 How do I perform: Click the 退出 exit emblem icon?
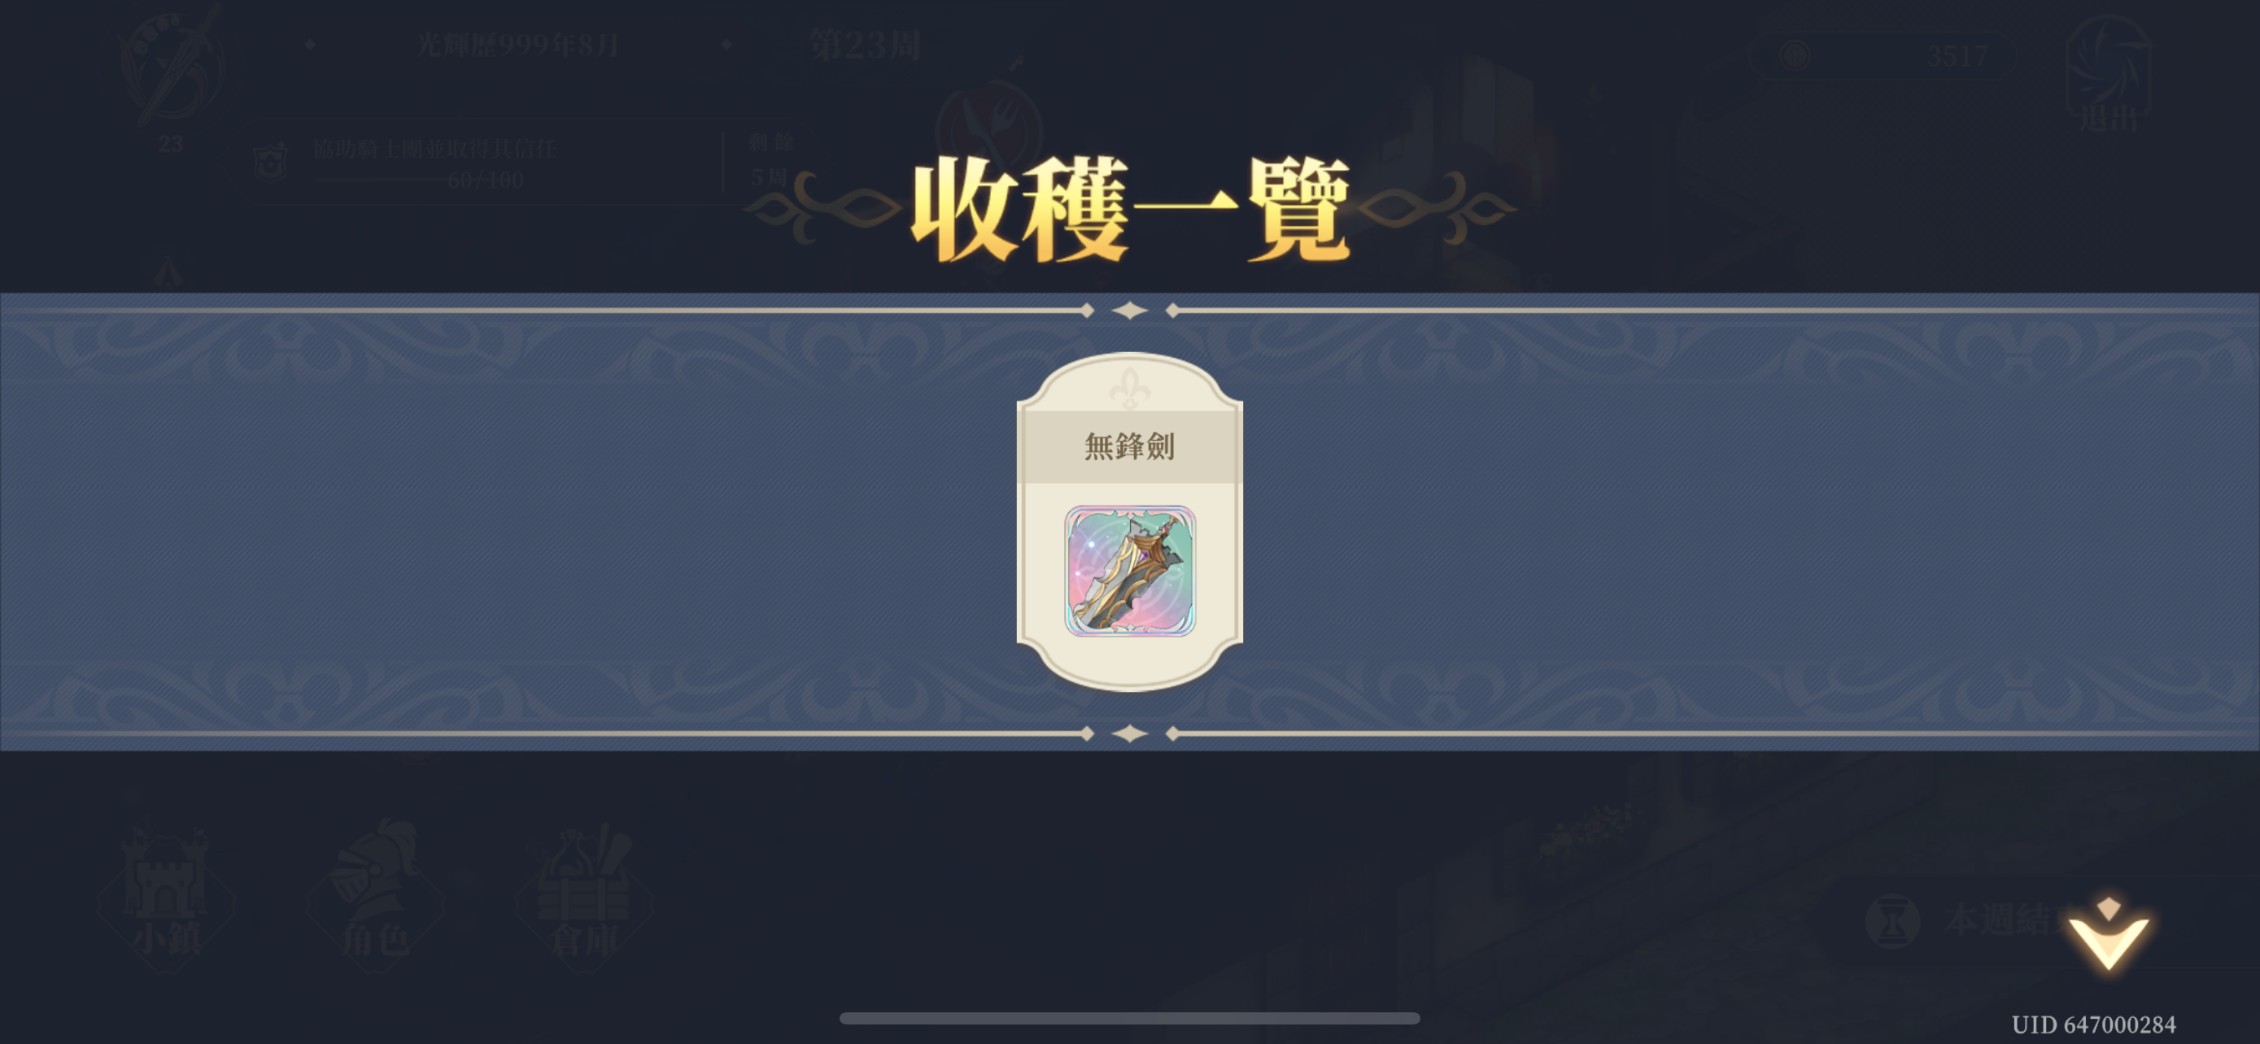(2108, 75)
